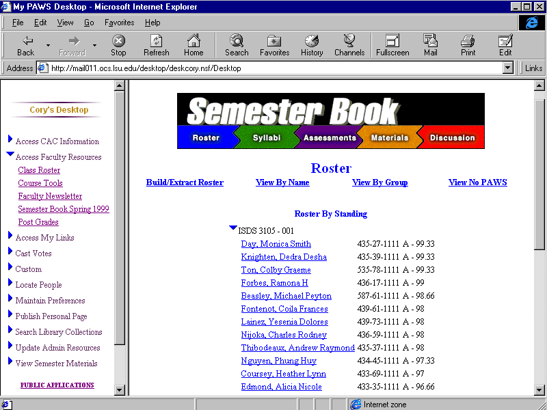The image size is (547, 410).
Task: Click the Back toolbar button
Action: tap(26, 45)
